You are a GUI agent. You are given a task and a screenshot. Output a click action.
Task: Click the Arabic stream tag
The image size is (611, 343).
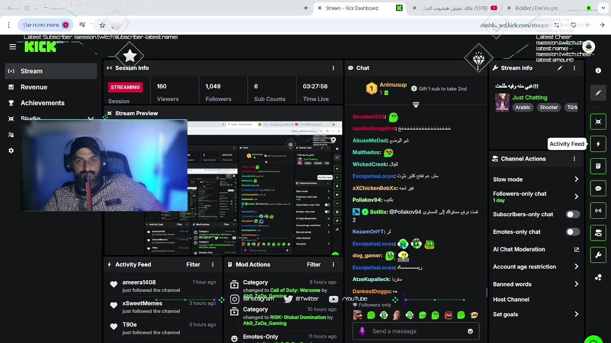click(523, 108)
